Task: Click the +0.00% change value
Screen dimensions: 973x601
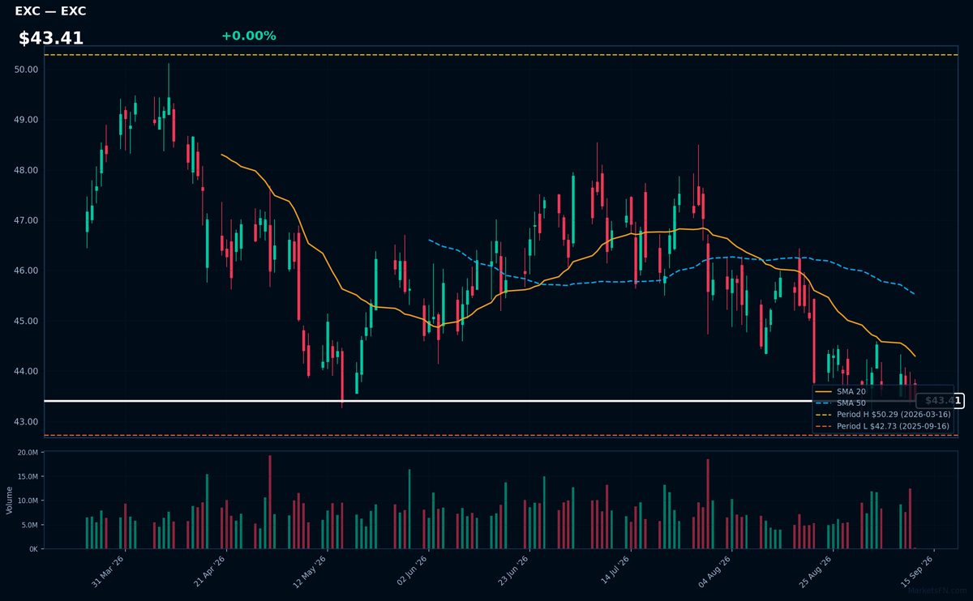Action: (x=248, y=36)
